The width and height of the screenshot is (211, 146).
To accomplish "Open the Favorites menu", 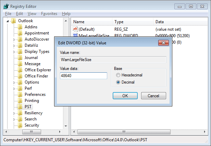I will pos(49,14).
